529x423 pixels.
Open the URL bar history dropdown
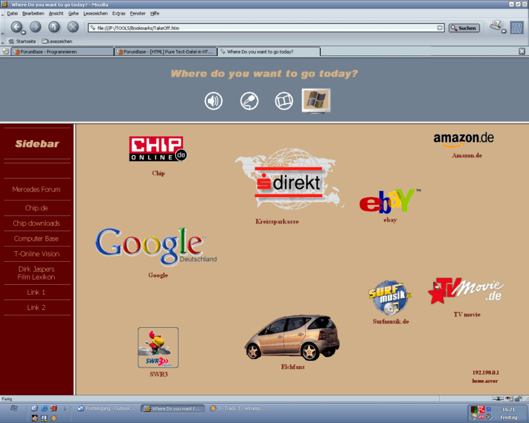click(440, 28)
